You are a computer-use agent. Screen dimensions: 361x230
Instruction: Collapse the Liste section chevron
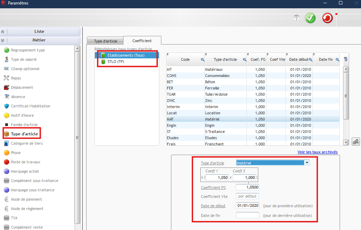(x=3, y=31)
